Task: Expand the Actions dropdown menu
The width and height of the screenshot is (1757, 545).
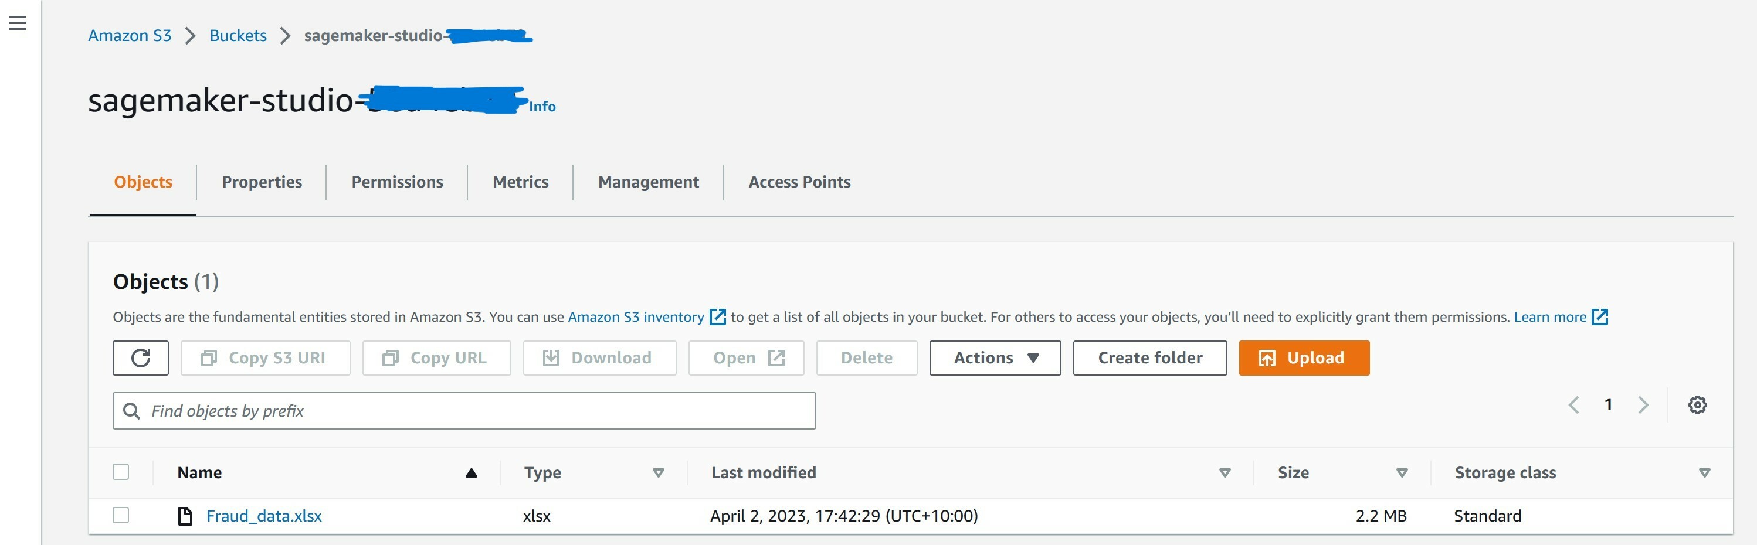Action: click(x=995, y=357)
